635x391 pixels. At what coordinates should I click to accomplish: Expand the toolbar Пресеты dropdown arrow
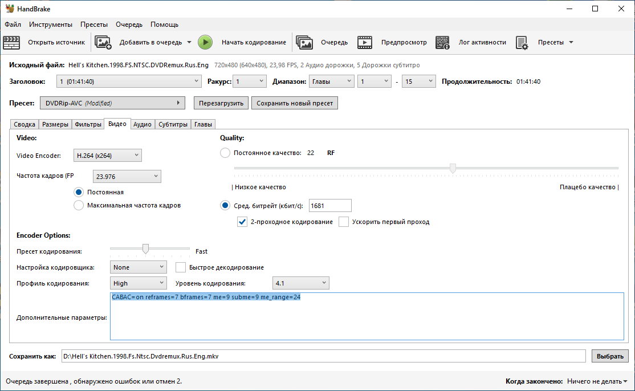pos(571,42)
